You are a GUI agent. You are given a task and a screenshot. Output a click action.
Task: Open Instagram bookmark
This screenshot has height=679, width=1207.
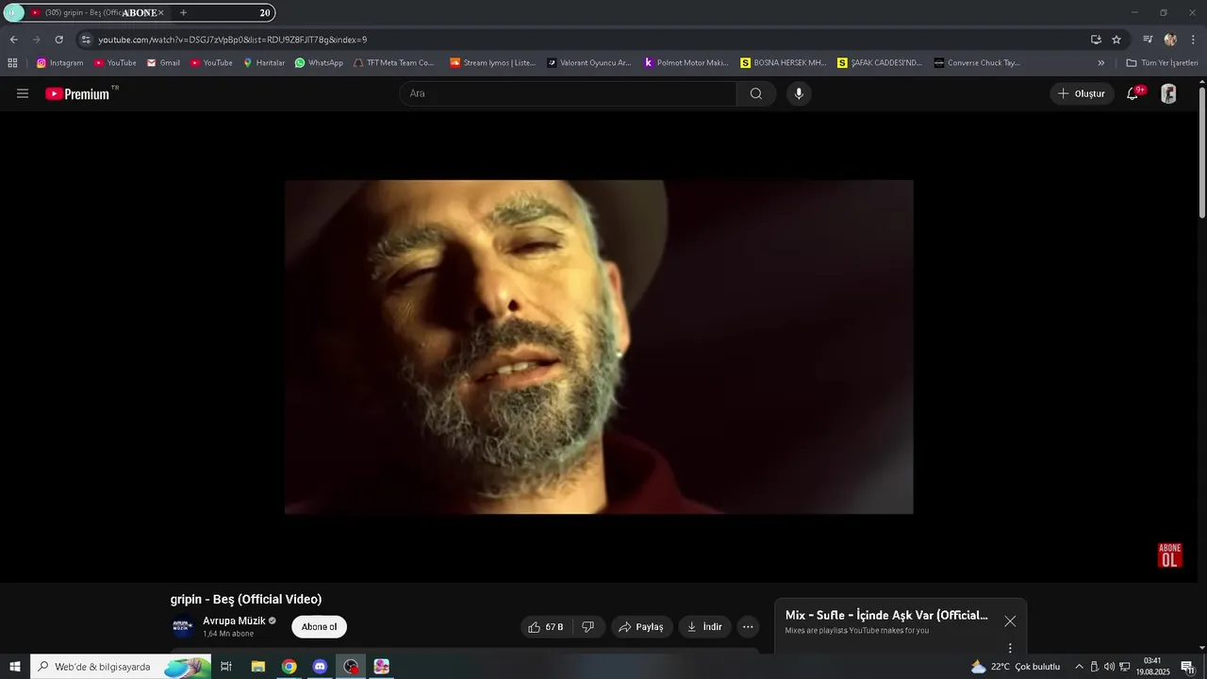click(x=60, y=63)
